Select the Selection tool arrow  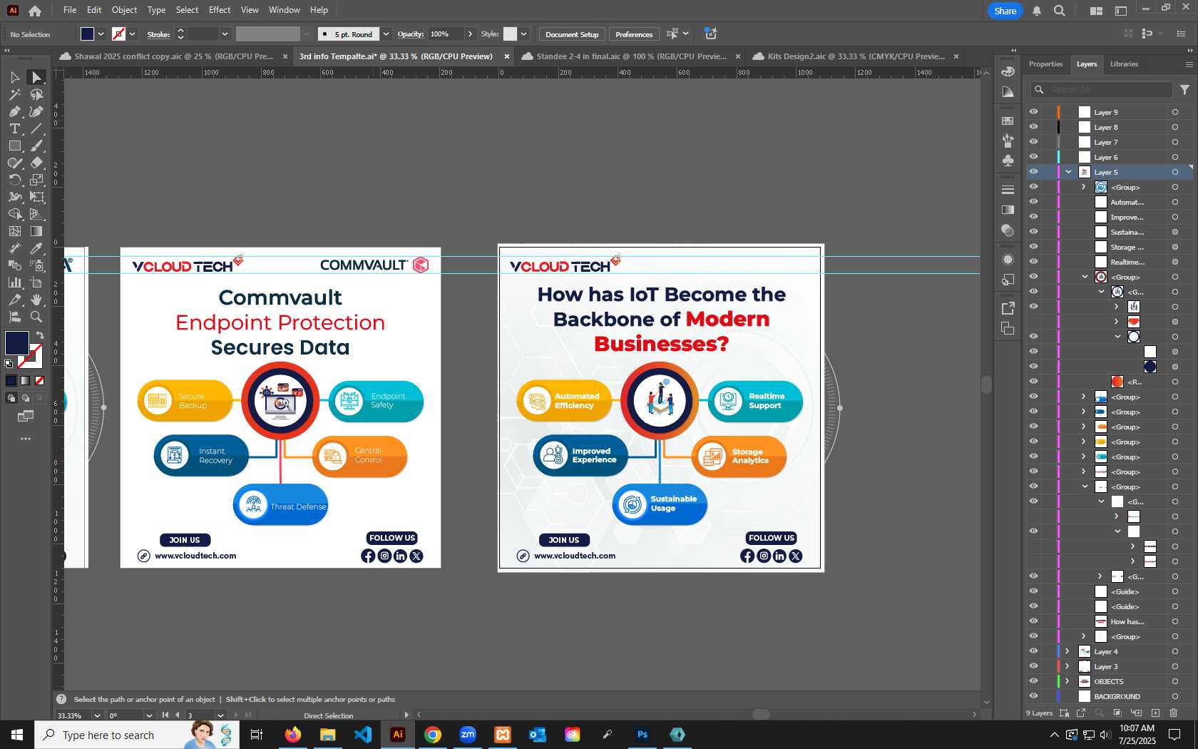coord(15,77)
